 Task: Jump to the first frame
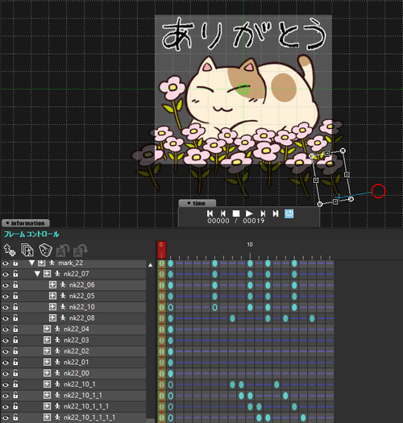click(210, 214)
